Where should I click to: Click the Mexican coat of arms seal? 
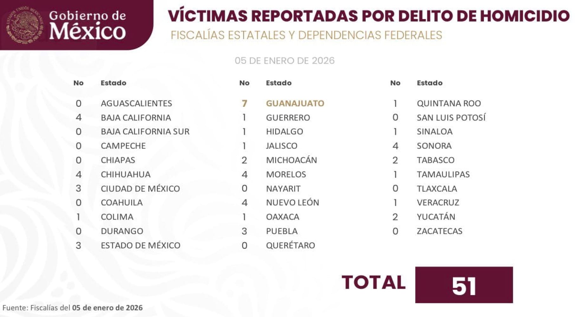pos(24,26)
